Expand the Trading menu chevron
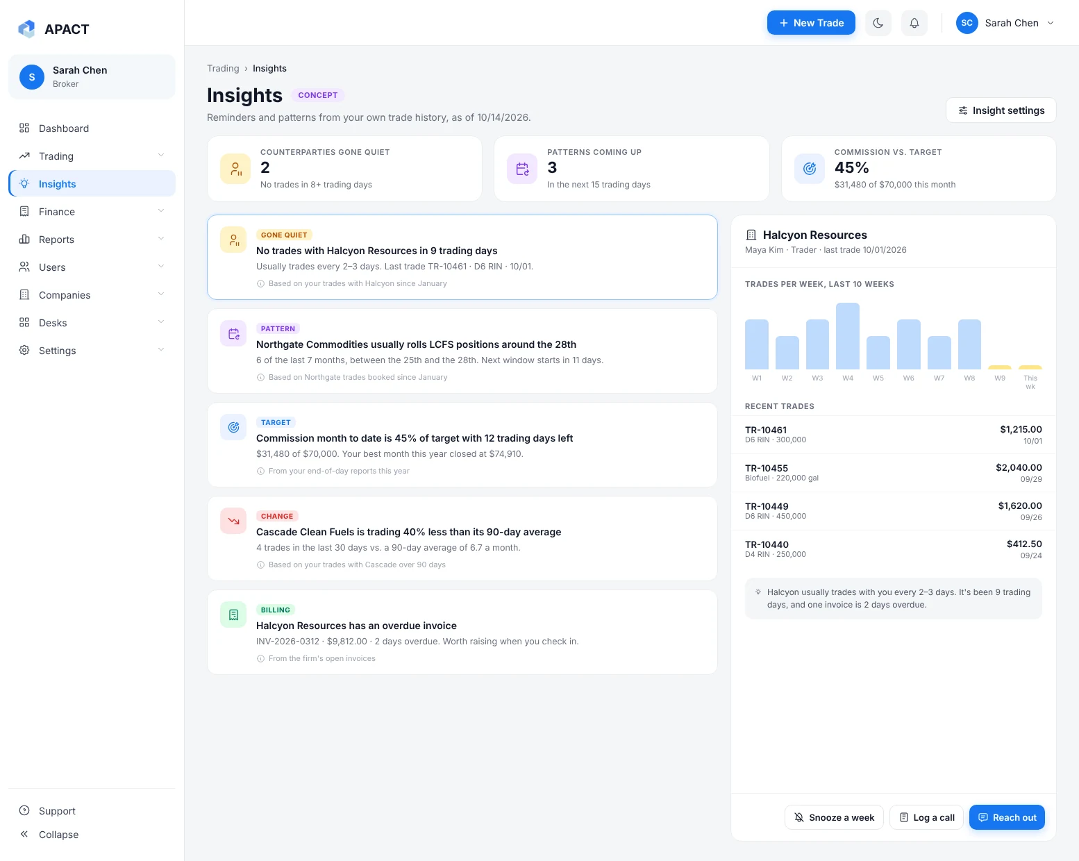Viewport: 1079px width, 861px height. [161, 156]
